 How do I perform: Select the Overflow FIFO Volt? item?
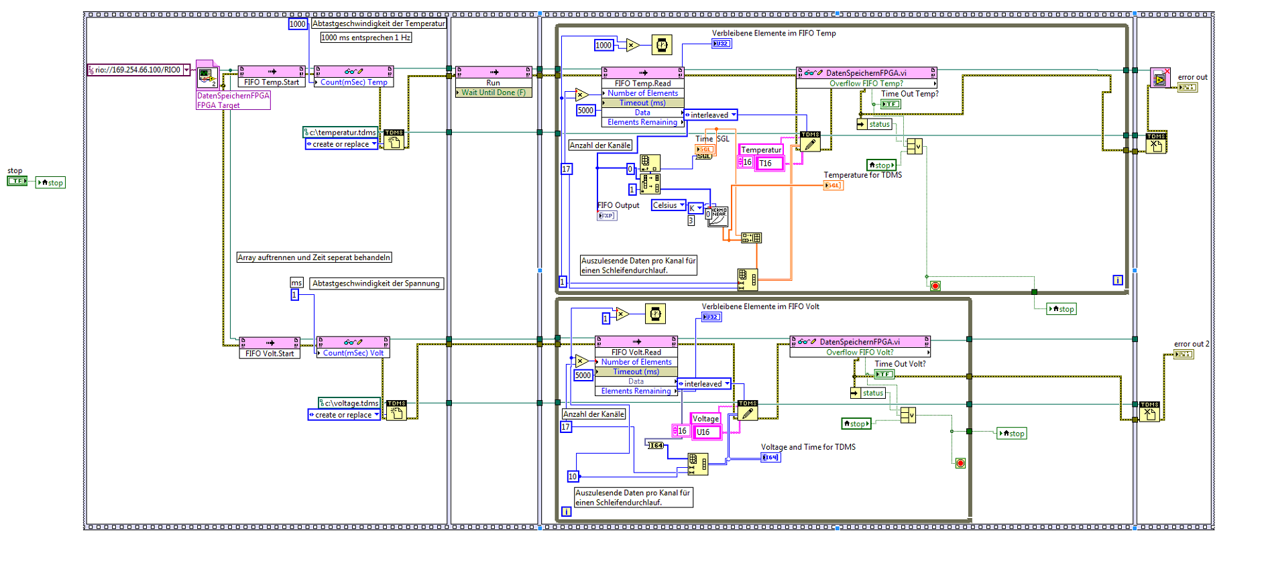tap(860, 353)
